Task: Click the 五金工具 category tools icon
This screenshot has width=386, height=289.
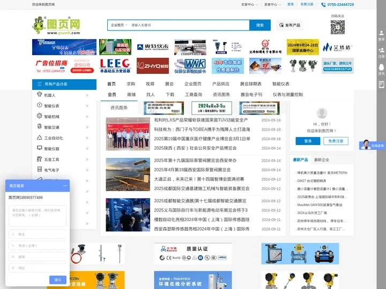Action: click(x=39, y=159)
